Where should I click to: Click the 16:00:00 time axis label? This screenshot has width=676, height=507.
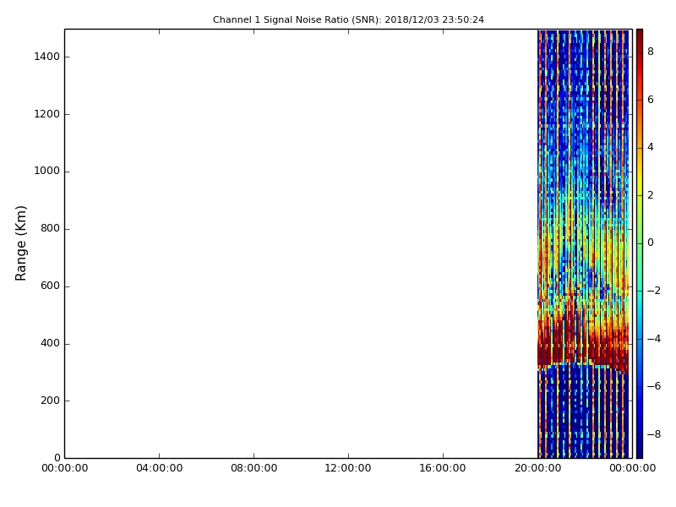point(443,468)
